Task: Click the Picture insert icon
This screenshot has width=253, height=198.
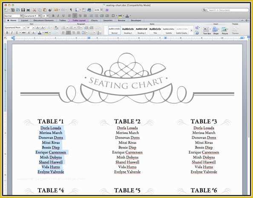Action: pos(224,30)
